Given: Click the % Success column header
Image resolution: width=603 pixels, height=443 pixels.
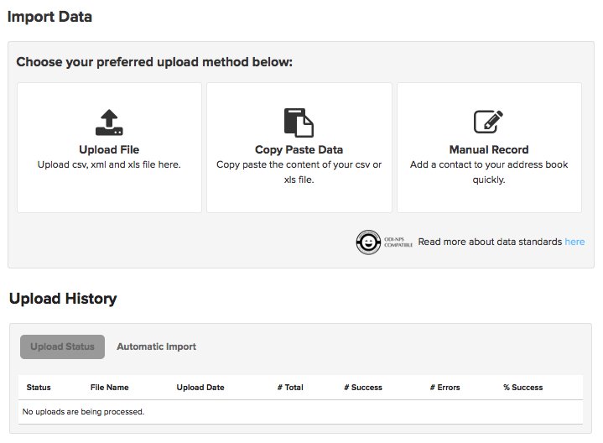Looking at the screenshot, I should (522, 388).
